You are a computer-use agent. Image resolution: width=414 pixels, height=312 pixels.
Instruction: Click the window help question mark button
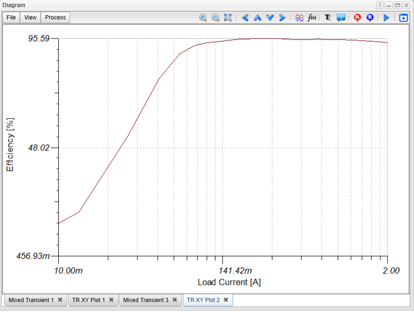click(380, 5)
